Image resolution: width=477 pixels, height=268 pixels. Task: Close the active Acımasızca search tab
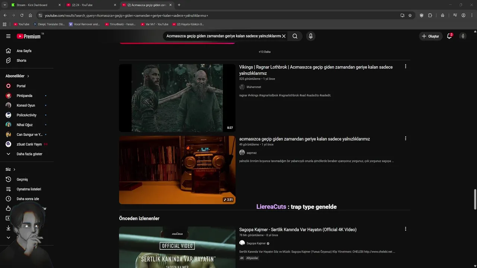(x=171, y=5)
